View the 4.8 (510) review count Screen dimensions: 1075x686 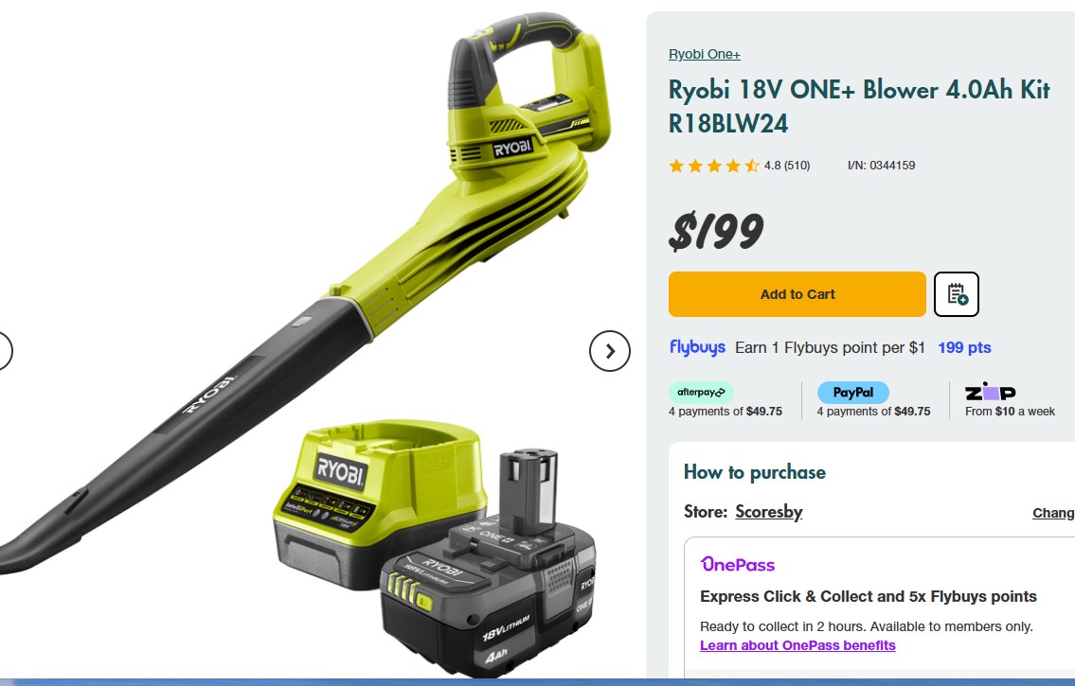coord(787,166)
